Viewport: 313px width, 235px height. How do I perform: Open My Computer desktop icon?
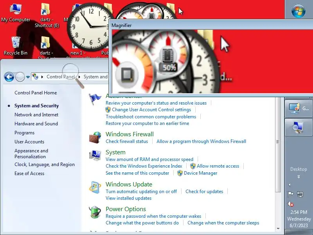pyautogui.click(x=16, y=13)
